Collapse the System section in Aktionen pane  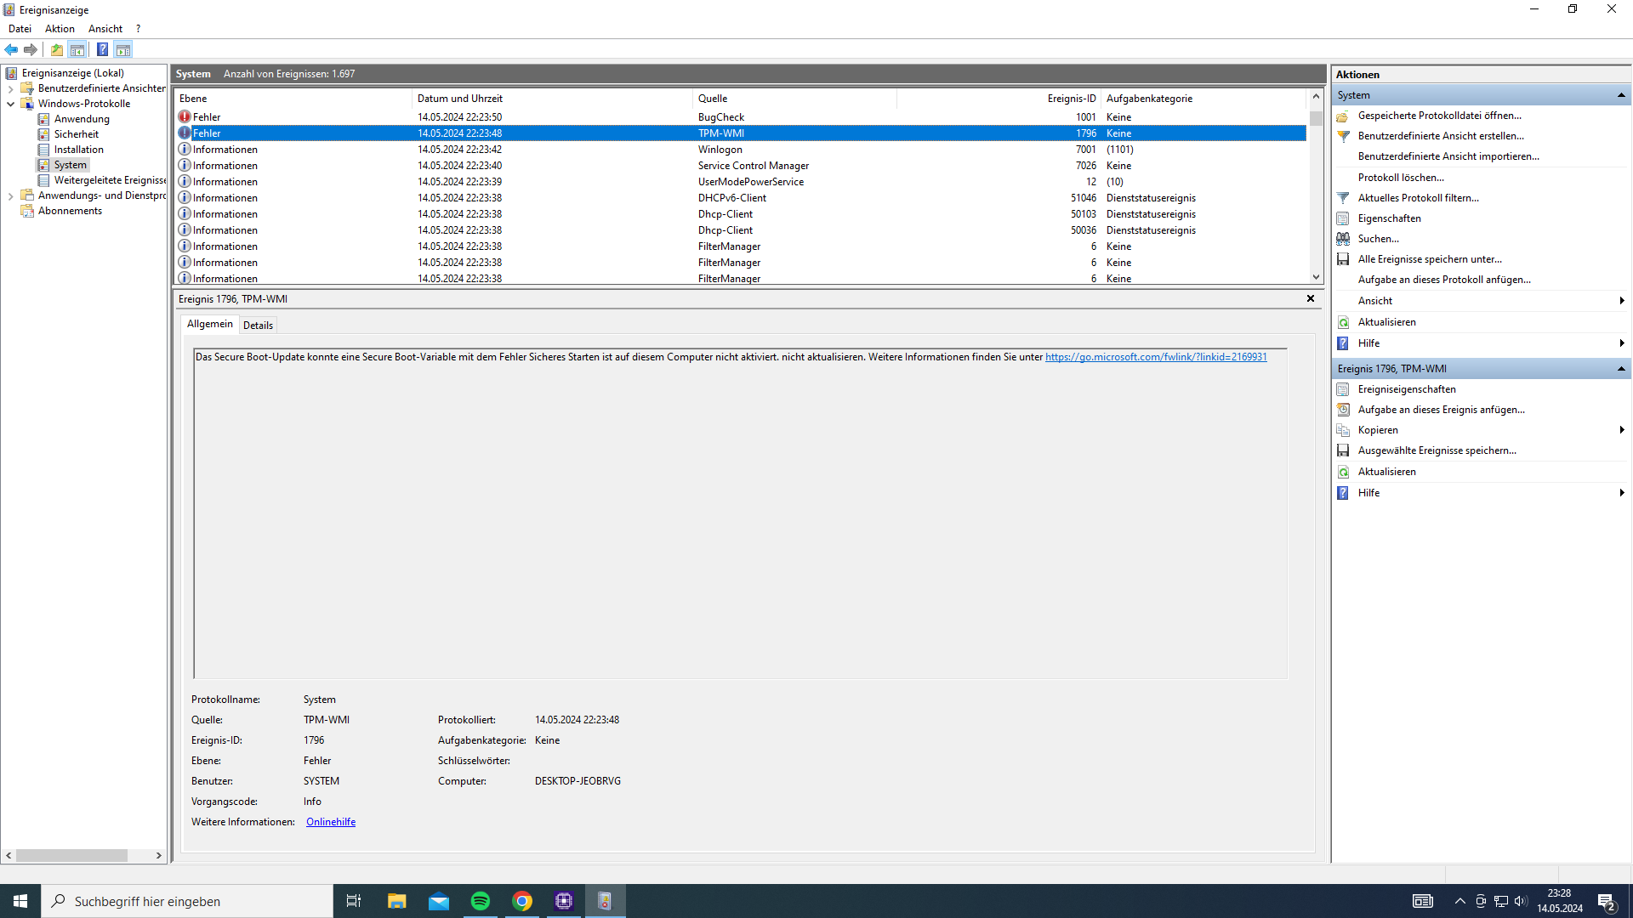coord(1621,95)
